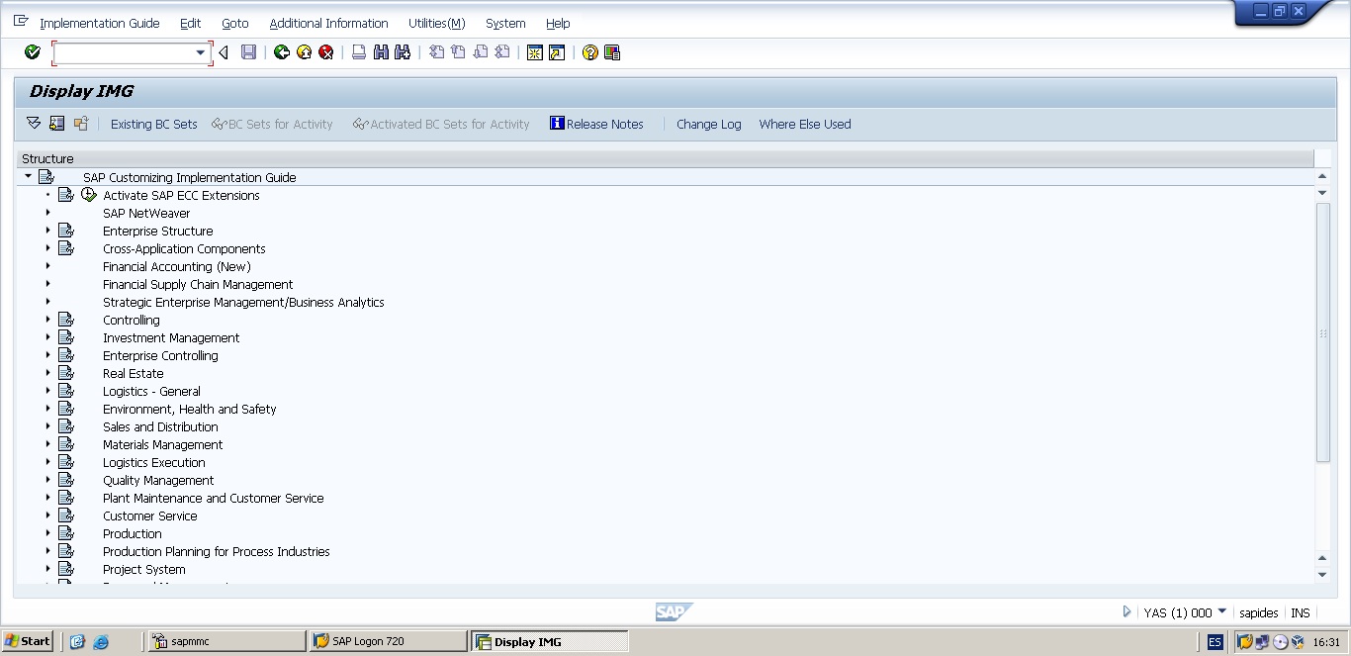Screen dimensions: 1351x656
Task: Click the document icon beside Enterprise Structure
Action: (x=66, y=231)
